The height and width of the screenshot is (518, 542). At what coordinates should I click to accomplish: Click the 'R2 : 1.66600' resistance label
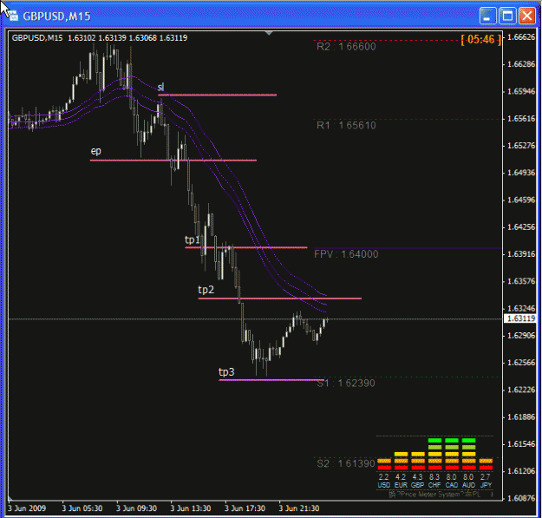coord(346,47)
